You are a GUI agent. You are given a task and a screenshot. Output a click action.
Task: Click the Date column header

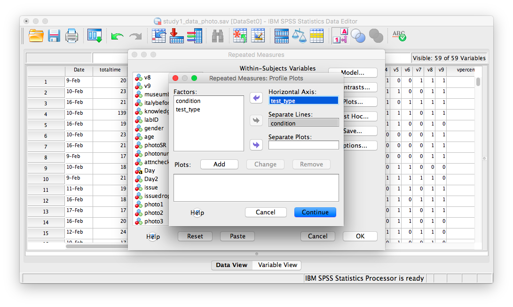[79, 70]
